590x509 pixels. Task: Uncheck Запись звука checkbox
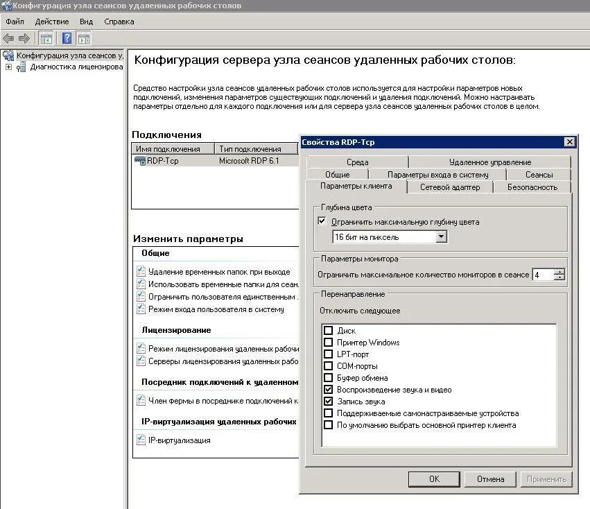[328, 401]
